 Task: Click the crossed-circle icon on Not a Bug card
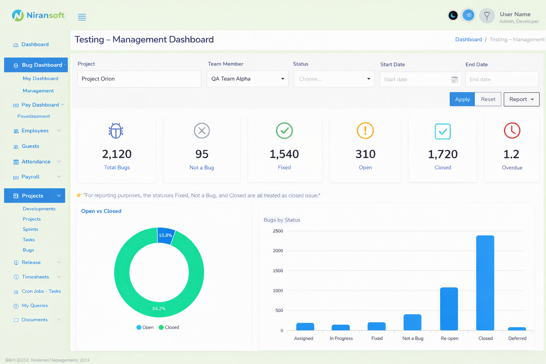(202, 131)
